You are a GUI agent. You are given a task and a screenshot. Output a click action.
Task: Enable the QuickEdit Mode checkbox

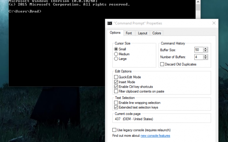[x=116, y=77]
